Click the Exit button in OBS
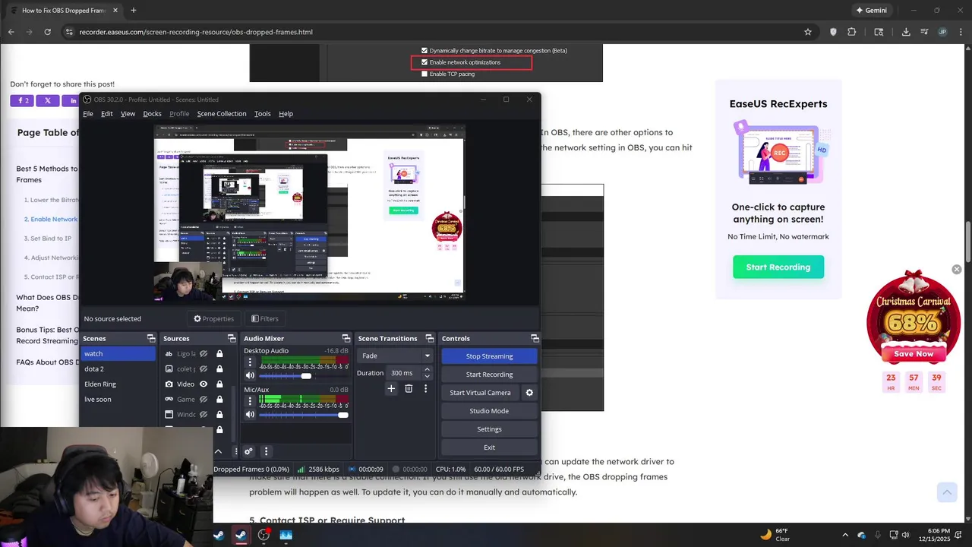972x547 pixels. (x=489, y=447)
